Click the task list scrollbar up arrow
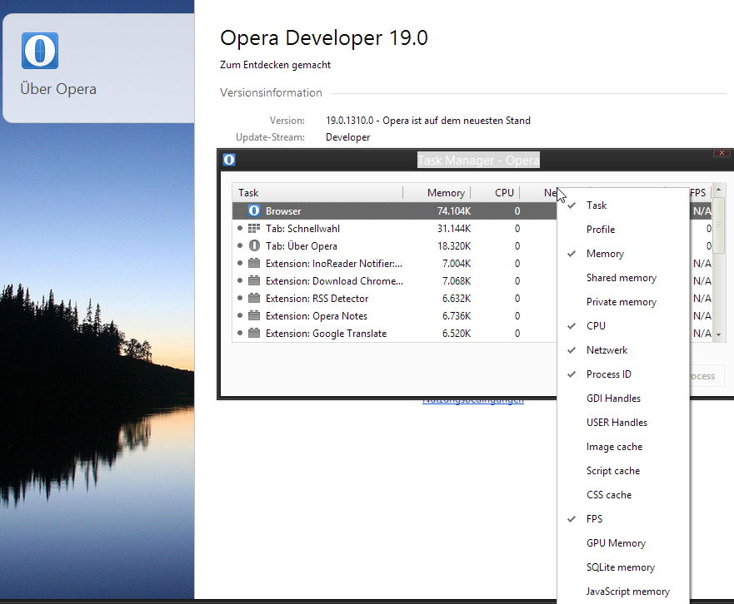This screenshot has width=734, height=604. click(x=718, y=189)
